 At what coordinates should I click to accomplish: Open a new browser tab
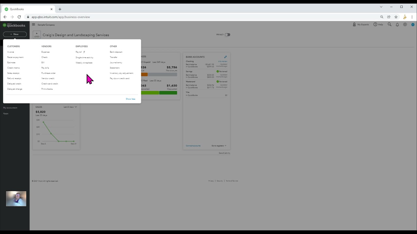(x=60, y=9)
